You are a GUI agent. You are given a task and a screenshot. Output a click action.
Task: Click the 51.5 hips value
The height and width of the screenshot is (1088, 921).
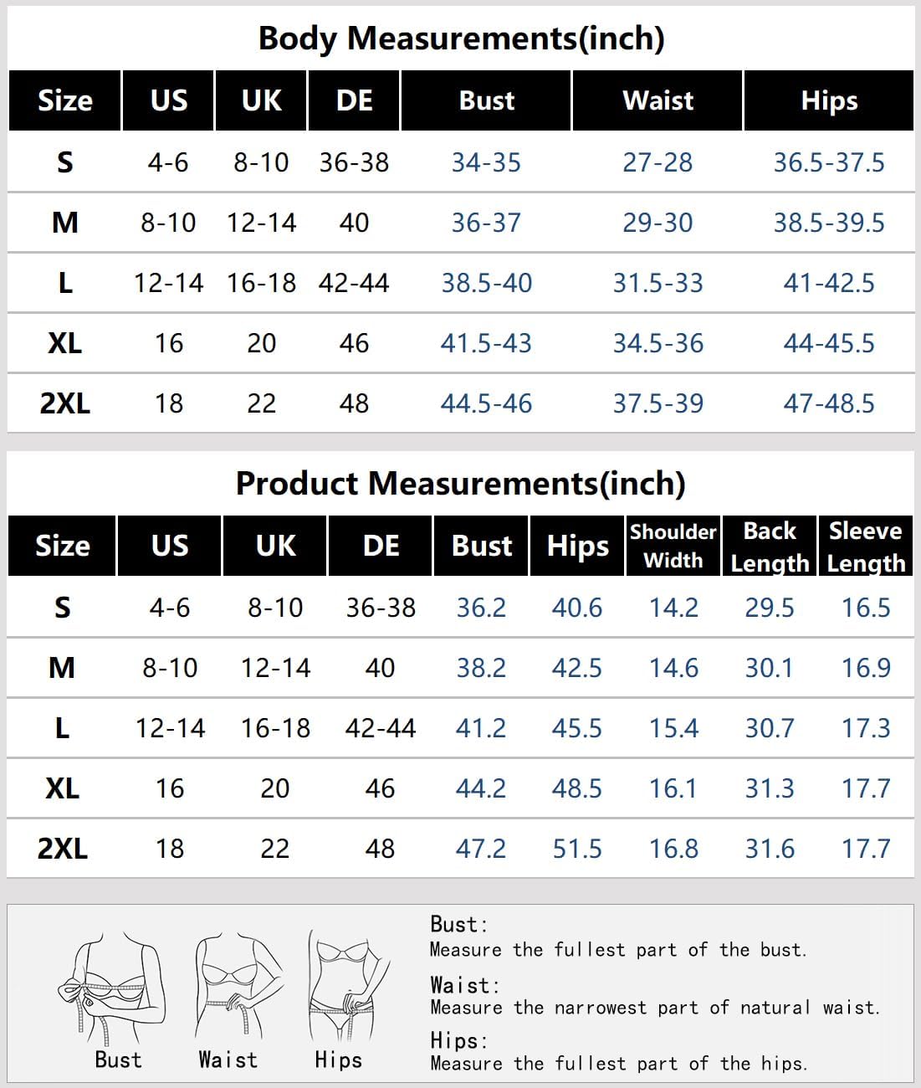[x=577, y=849]
